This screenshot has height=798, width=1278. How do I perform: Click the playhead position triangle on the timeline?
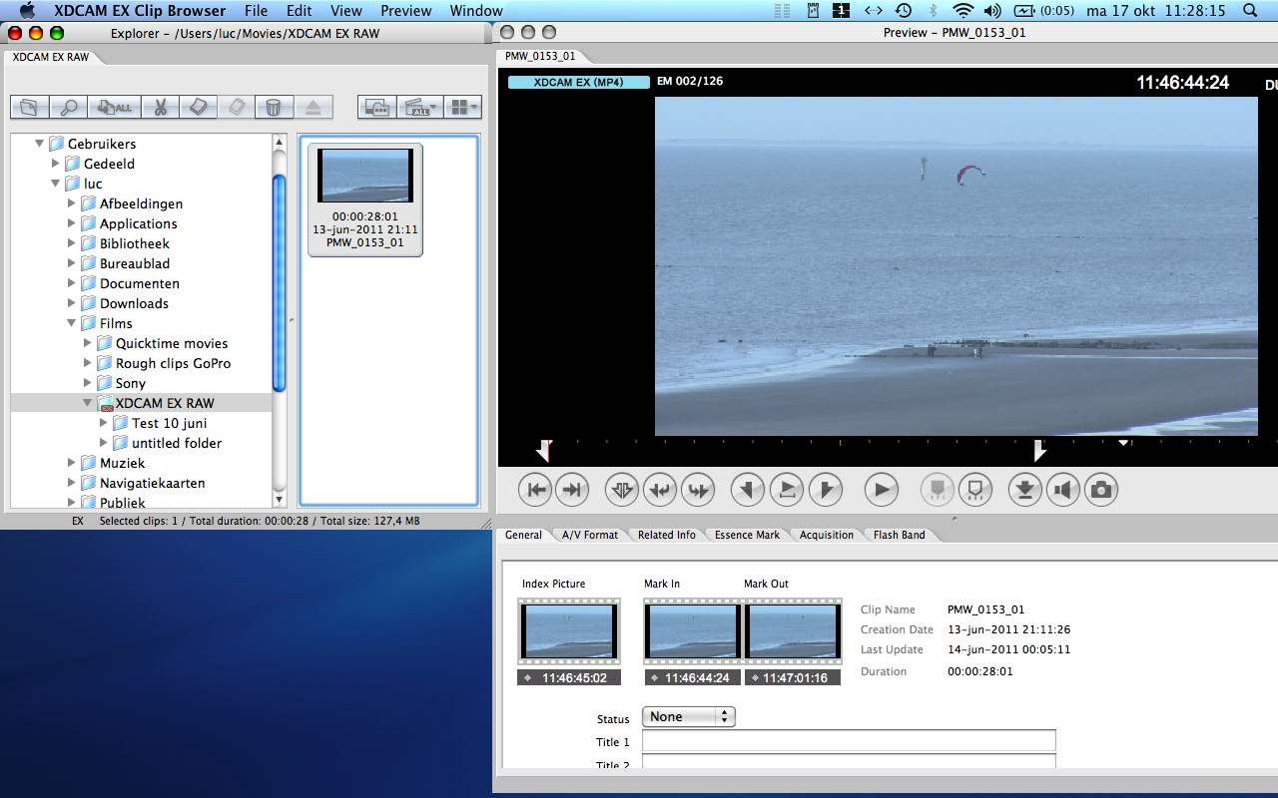pos(1123,442)
